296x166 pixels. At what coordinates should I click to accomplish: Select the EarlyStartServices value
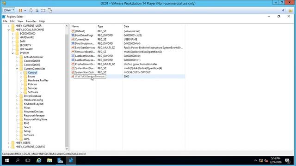click(85, 48)
